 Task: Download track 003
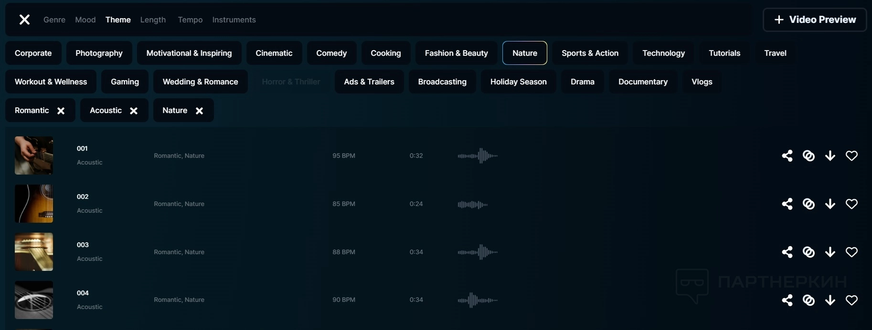[x=830, y=252]
